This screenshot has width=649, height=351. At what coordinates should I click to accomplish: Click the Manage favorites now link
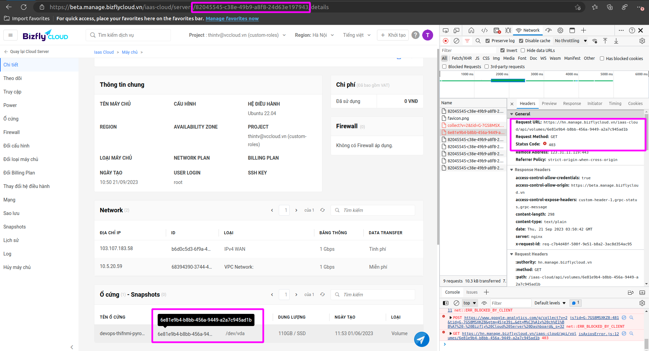pos(232,19)
